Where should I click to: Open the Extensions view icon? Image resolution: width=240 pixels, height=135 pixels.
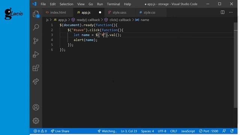click(36, 68)
